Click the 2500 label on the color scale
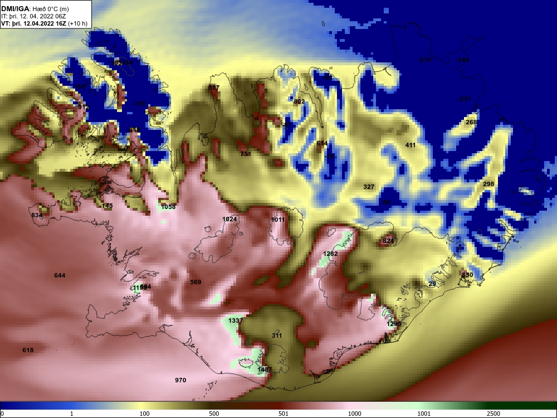This screenshot has width=557, height=418. pyautogui.click(x=494, y=414)
